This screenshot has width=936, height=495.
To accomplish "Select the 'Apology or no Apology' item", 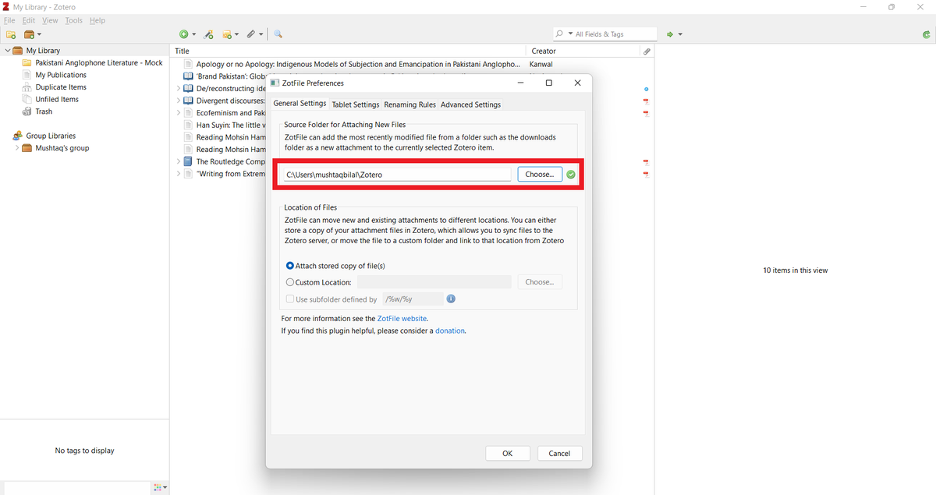I will coord(358,65).
